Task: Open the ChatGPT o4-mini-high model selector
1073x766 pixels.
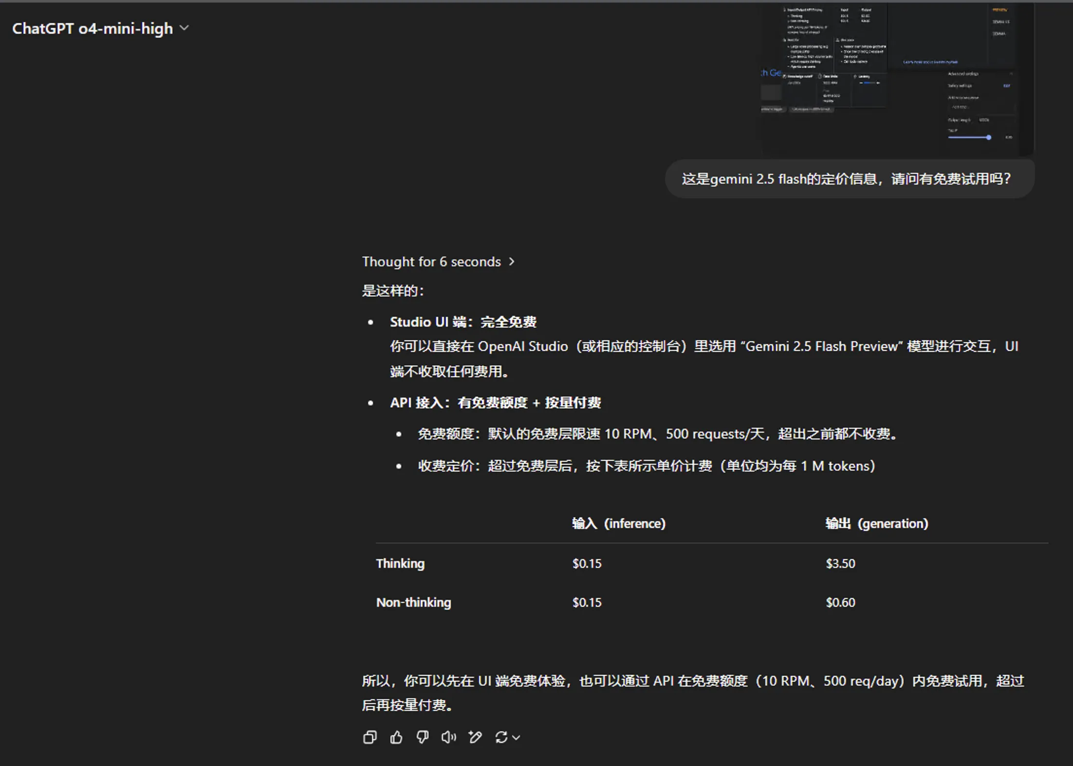Action: click(x=100, y=29)
